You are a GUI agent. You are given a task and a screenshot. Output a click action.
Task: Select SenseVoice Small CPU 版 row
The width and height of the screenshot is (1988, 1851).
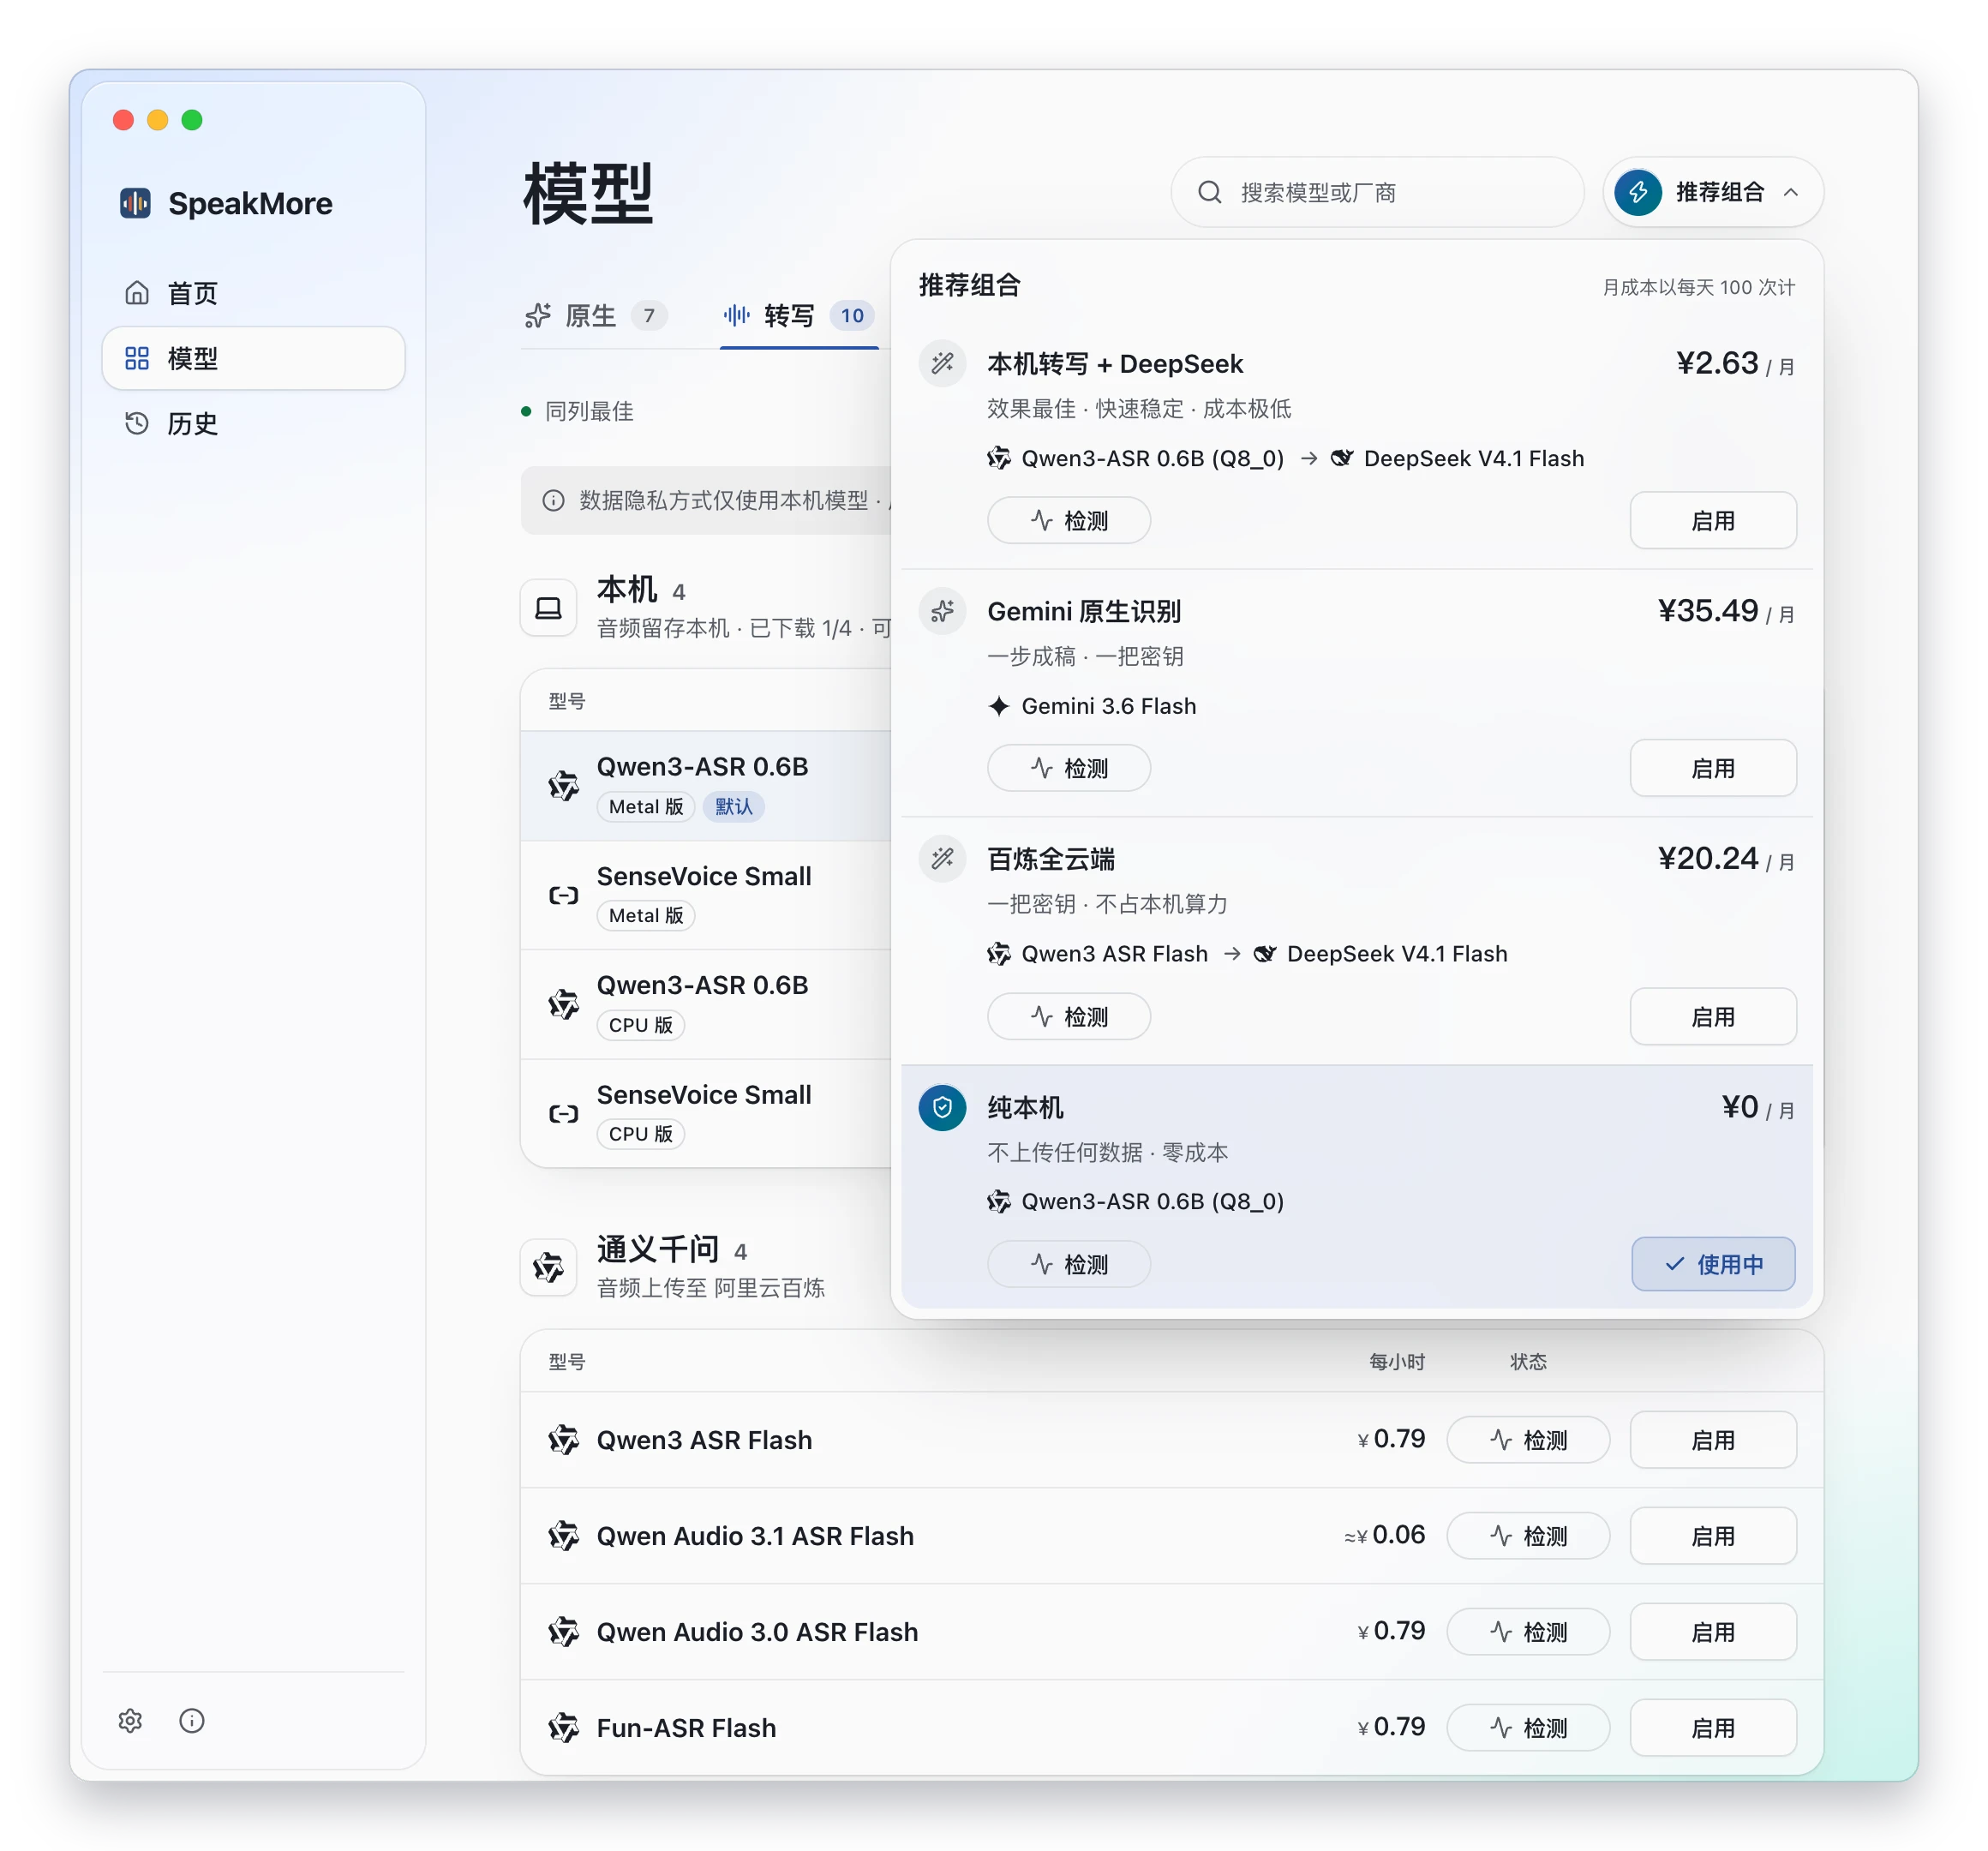706,1112
